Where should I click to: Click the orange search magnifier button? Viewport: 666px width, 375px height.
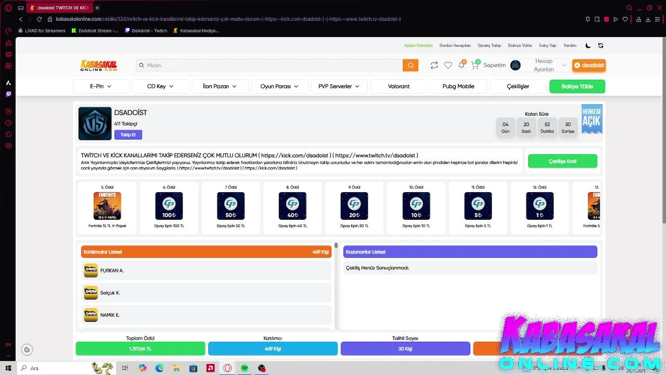[x=411, y=65]
